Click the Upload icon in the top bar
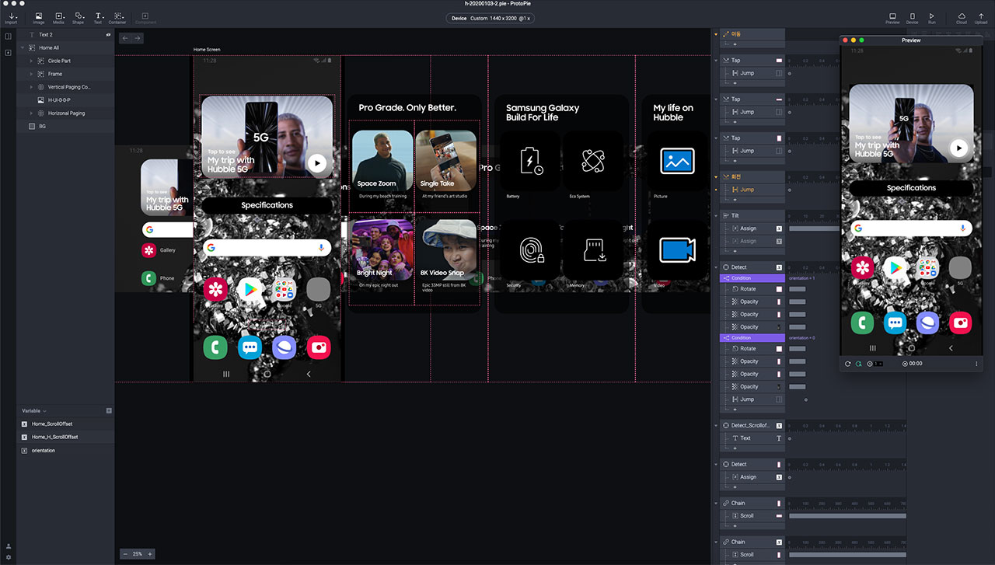This screenshot has width=995, height=565. pyautogui.click(x=981, y=17)
